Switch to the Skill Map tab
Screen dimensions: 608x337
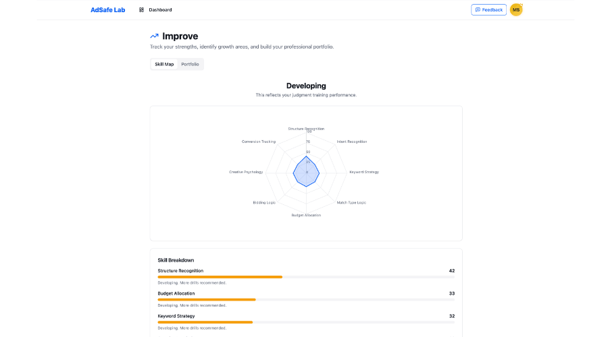164,64
